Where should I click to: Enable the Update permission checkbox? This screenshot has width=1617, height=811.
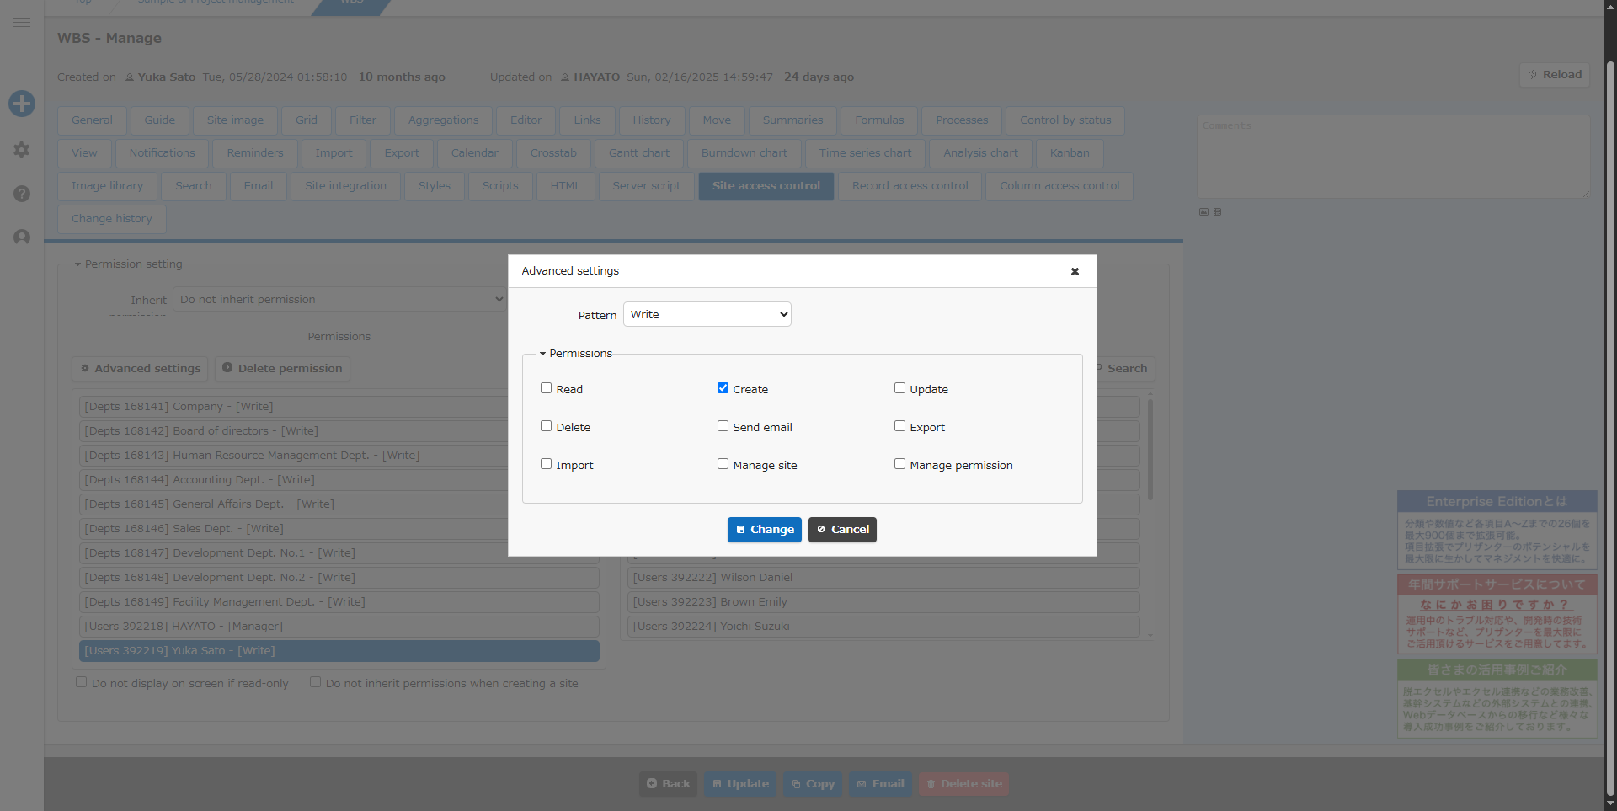[x=899, y=388]
